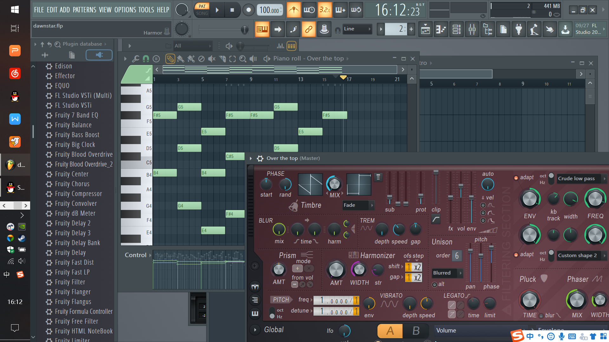Click the Play button in transport
Screen dimensions: 609x342
217,10
